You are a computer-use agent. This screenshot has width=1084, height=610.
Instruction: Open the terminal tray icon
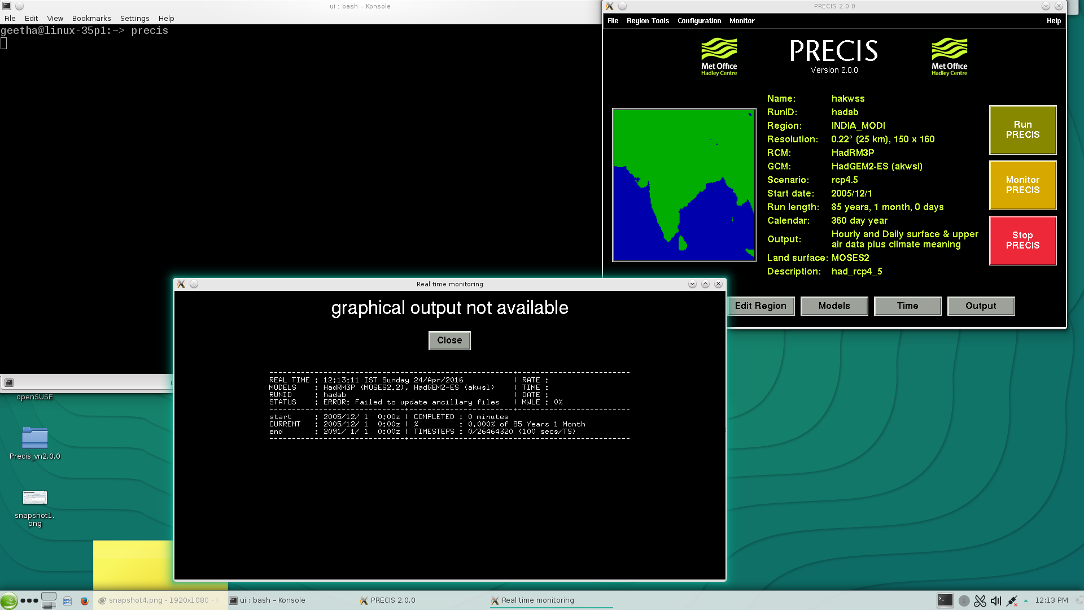(x=945, y=600)
